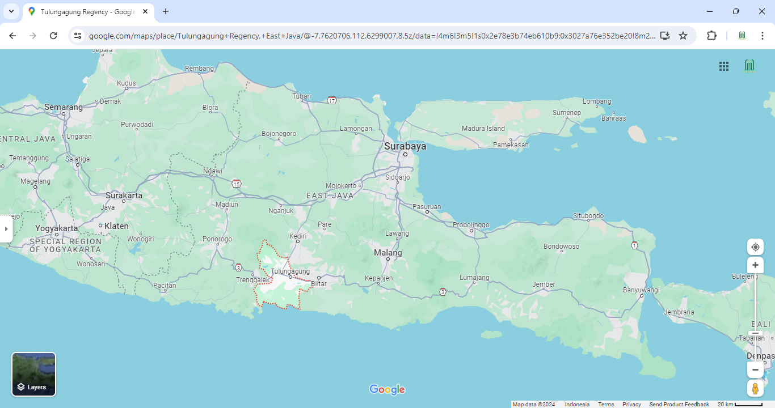The width and height of the screenshot is (775, 408).
Task: Click the Yogyakarta city label
Action: pyautogui.click(x=57, y=228)
